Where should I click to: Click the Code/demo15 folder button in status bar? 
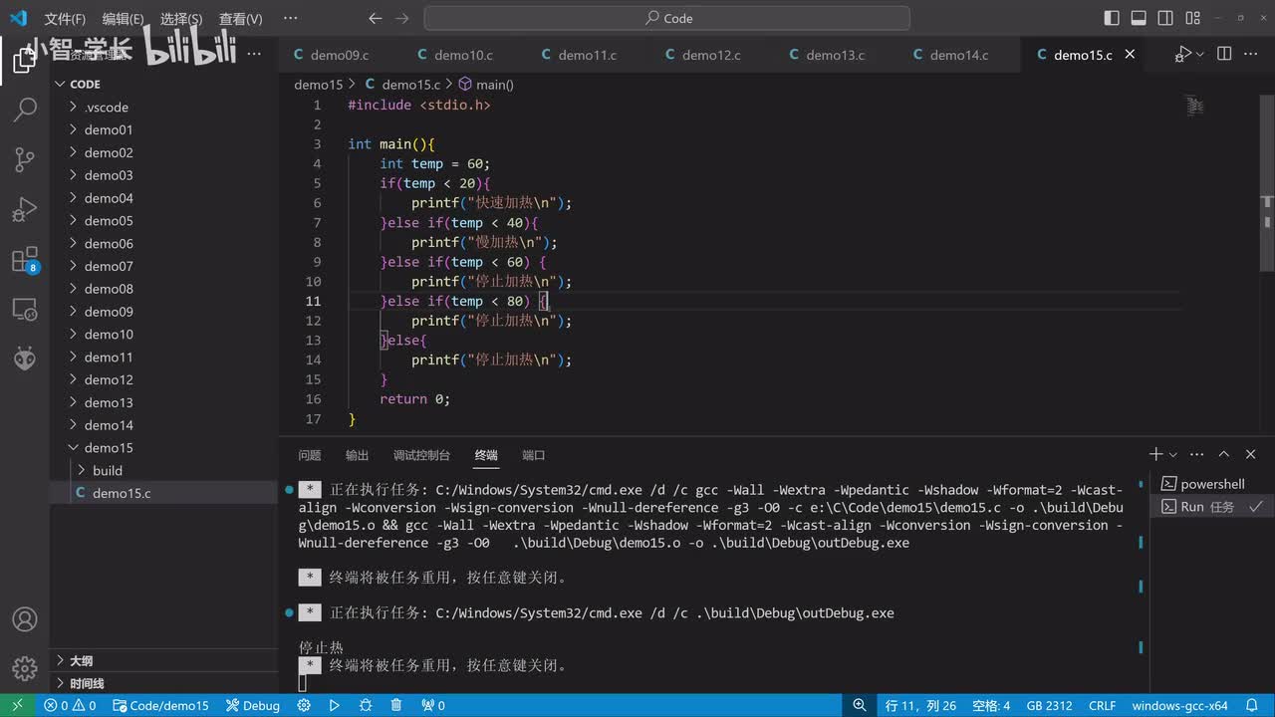click(160, 705)
